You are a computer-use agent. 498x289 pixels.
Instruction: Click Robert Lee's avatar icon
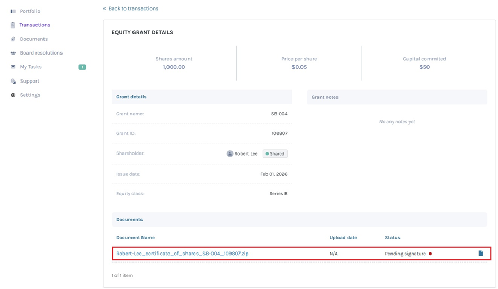coord(230,154)
